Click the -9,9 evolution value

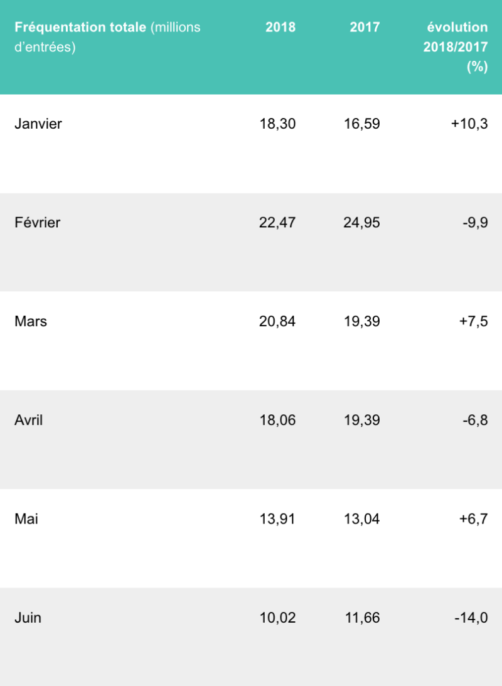pos(474,222)
